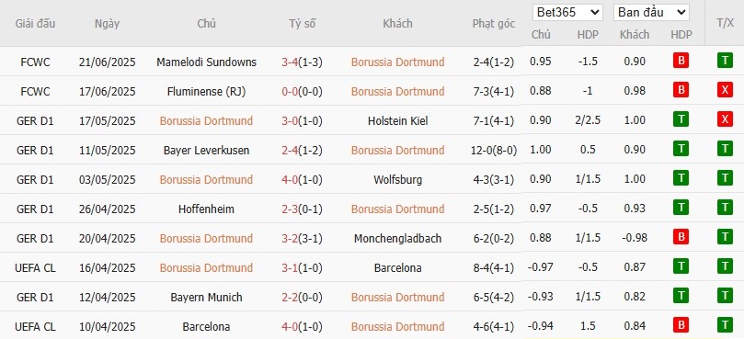This screenshot has height=339, width=744.
Task: Click red B badge in Monchengladbach row
Action: pos(681,238)
